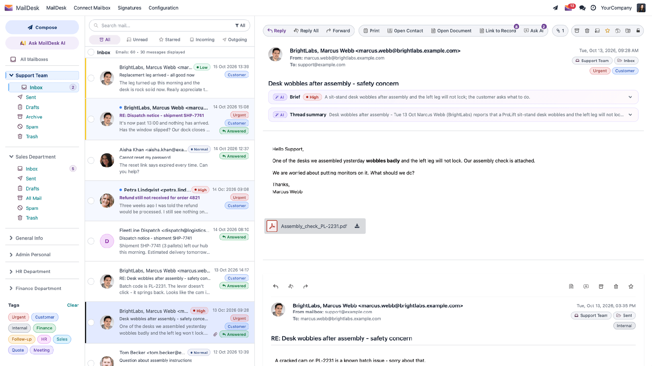Download Assembly_check_PL-2231.pdf attachment

357,226
